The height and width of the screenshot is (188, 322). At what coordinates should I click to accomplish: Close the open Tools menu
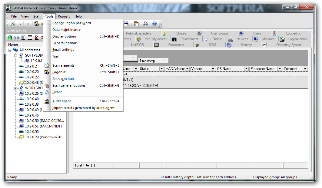49,16
